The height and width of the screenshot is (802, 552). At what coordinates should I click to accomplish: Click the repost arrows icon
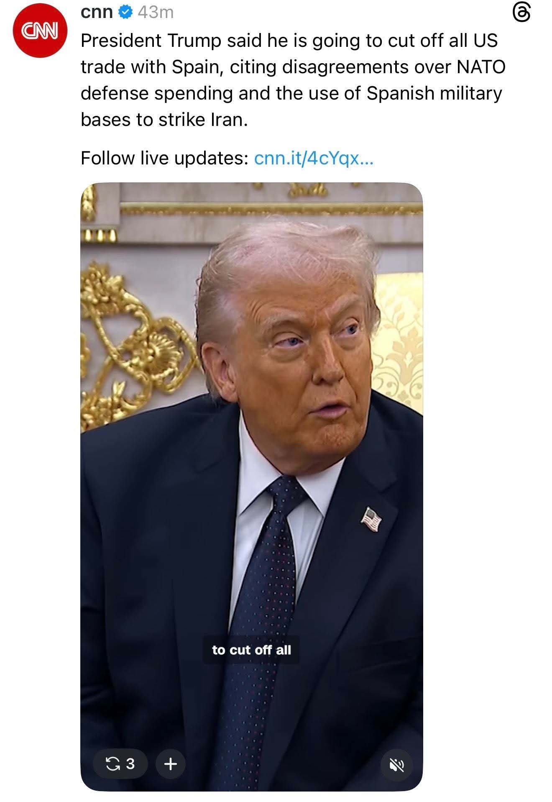(x=112, y=764)
